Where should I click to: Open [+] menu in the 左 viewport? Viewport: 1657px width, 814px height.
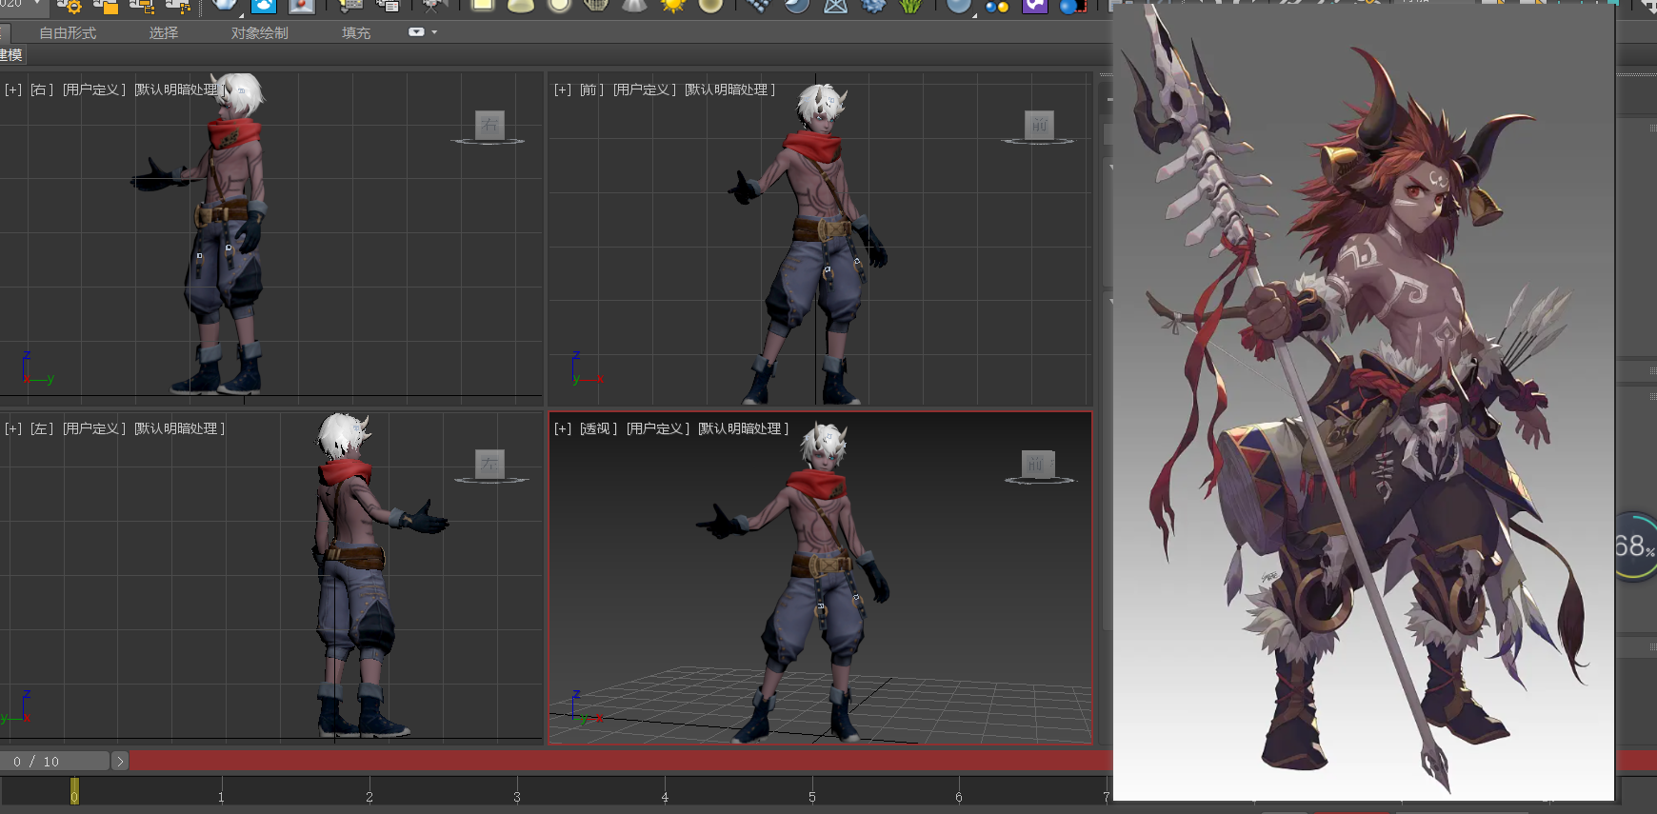[13, 429]
